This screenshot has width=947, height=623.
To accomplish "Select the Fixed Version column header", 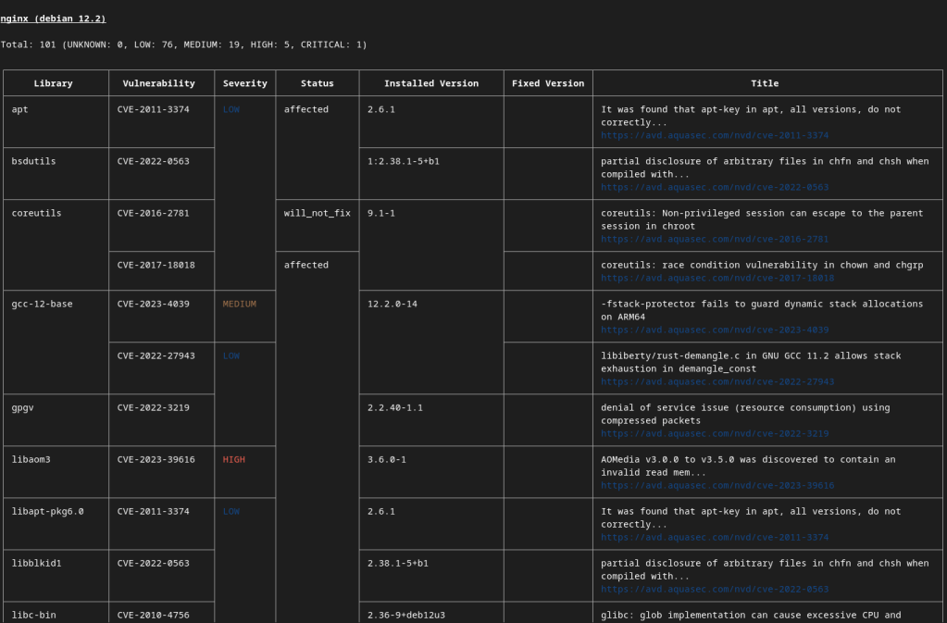I will pyautogui.click(x=547, y=83).
